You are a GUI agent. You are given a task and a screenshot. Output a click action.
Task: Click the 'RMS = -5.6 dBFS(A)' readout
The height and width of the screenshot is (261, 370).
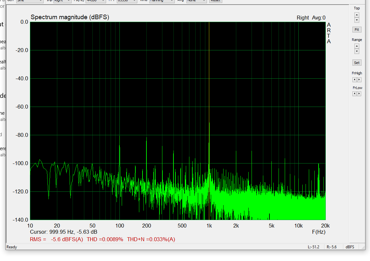[56, 239]
